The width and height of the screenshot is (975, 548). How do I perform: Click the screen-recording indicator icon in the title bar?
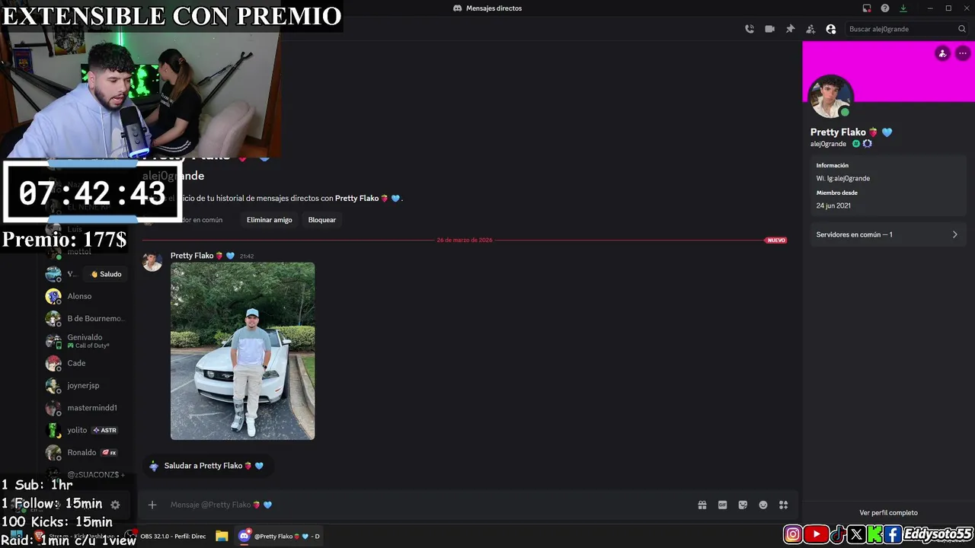click(867, 8)
